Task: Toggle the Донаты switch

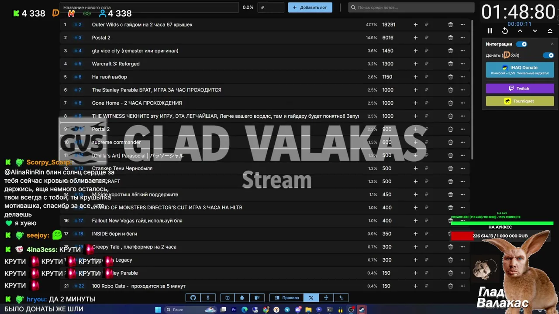Action: (x=548, y=55)
